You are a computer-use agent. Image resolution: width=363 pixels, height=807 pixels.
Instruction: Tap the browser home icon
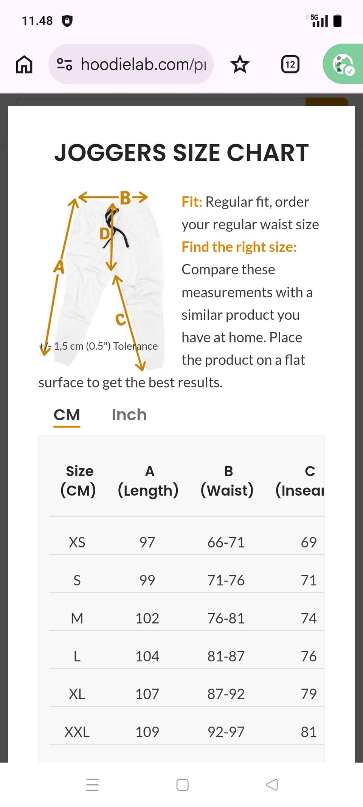pyautogui.click(x=24, y=64)
